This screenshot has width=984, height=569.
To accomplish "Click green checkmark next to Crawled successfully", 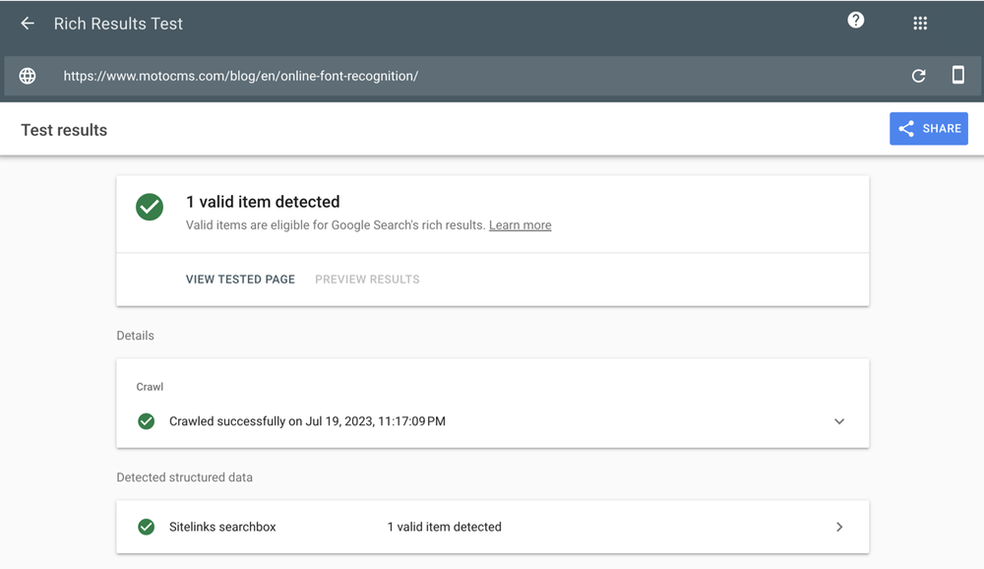I will 147,421.
